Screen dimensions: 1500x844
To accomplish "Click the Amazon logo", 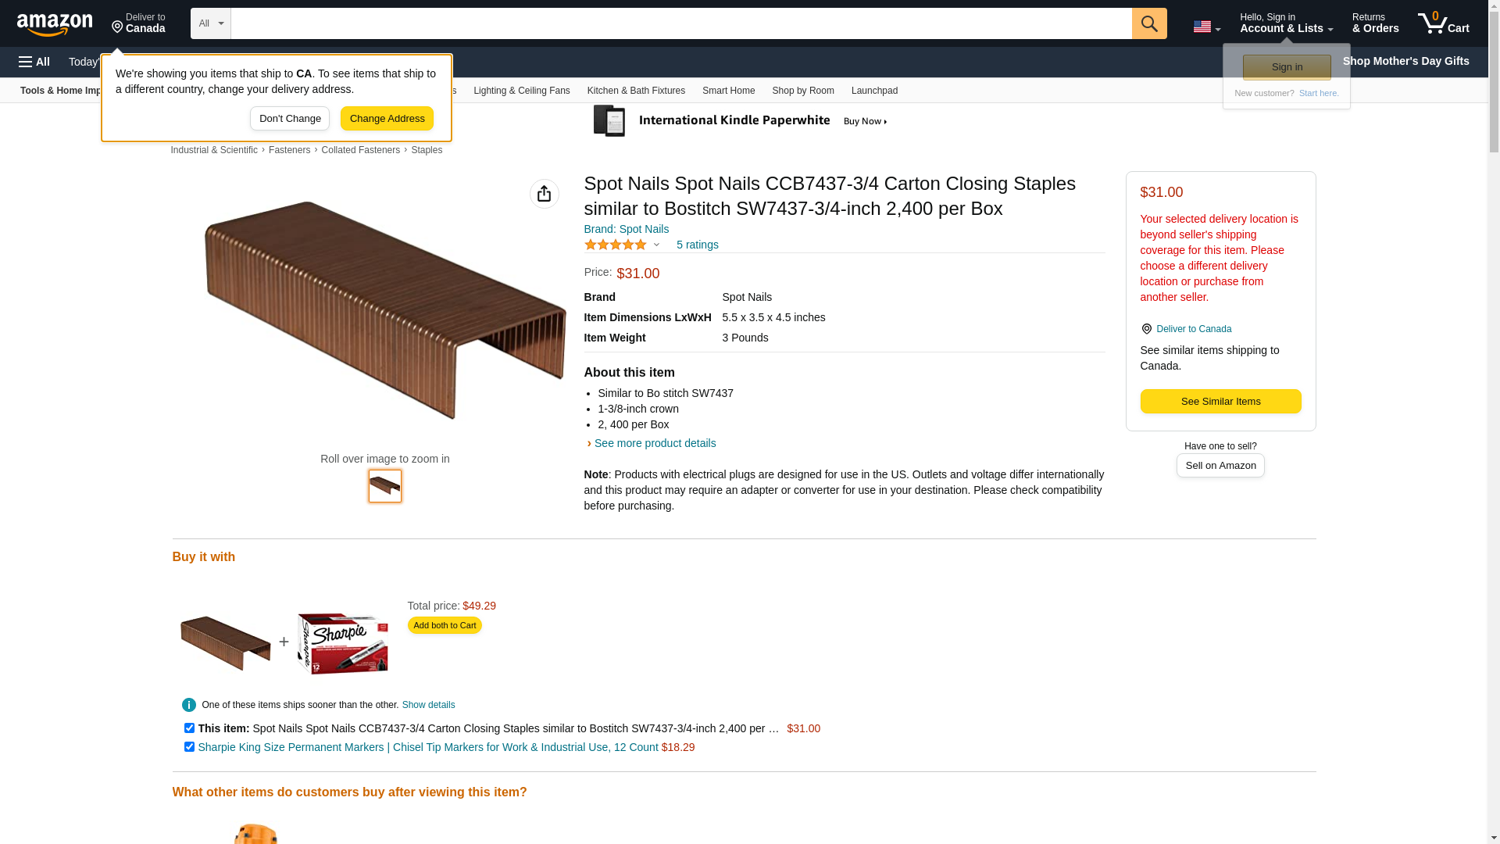I will tap(55, 24).
